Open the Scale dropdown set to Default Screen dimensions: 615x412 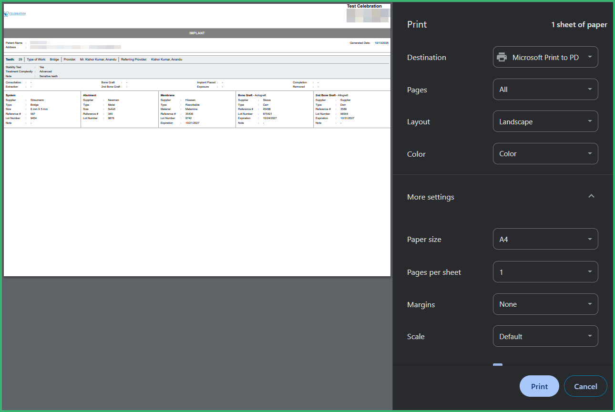click(545, 336)
